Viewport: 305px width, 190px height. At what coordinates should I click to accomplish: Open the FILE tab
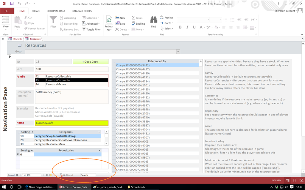[x=7, y=11]
